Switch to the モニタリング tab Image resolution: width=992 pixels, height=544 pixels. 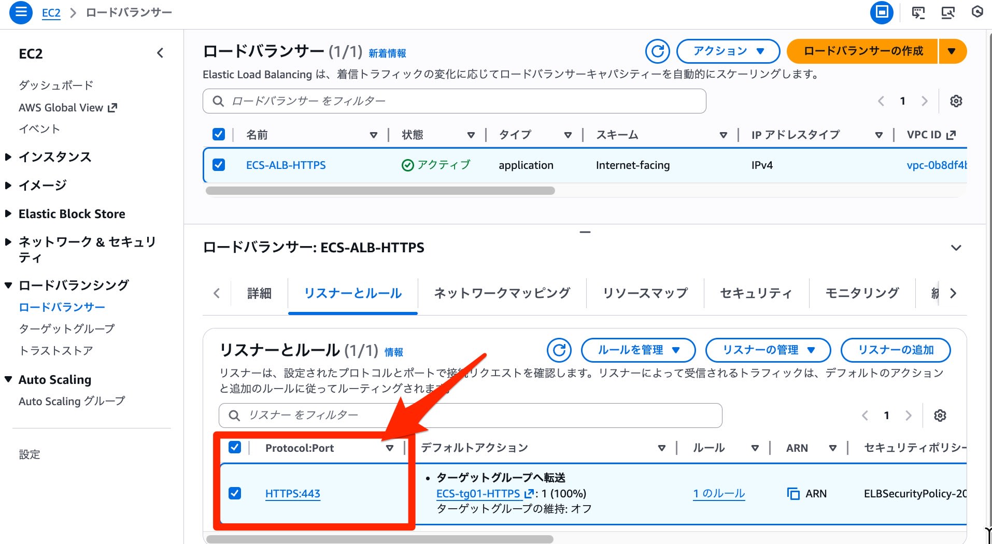862,294
